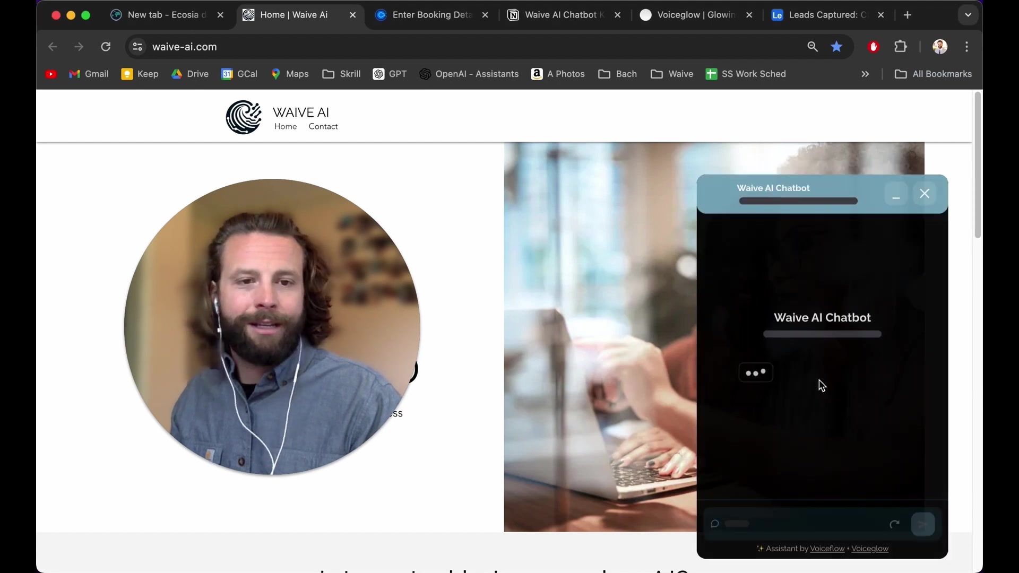
Task: Minimize the Waive AI Chatbot widget
Action: click(896, 194)
